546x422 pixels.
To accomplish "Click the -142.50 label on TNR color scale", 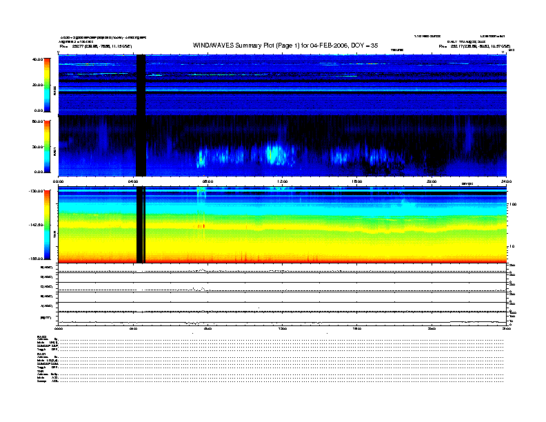I will tap(36, 225).
